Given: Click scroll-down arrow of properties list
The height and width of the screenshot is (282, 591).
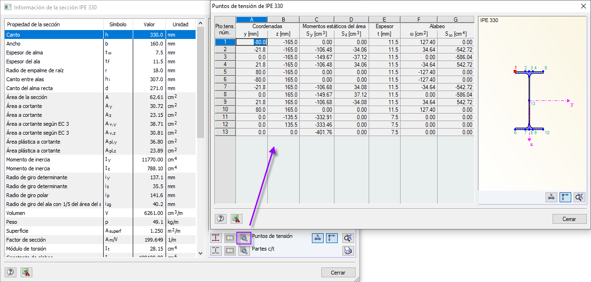Looking at the screenshot, I should click(200, 253).
